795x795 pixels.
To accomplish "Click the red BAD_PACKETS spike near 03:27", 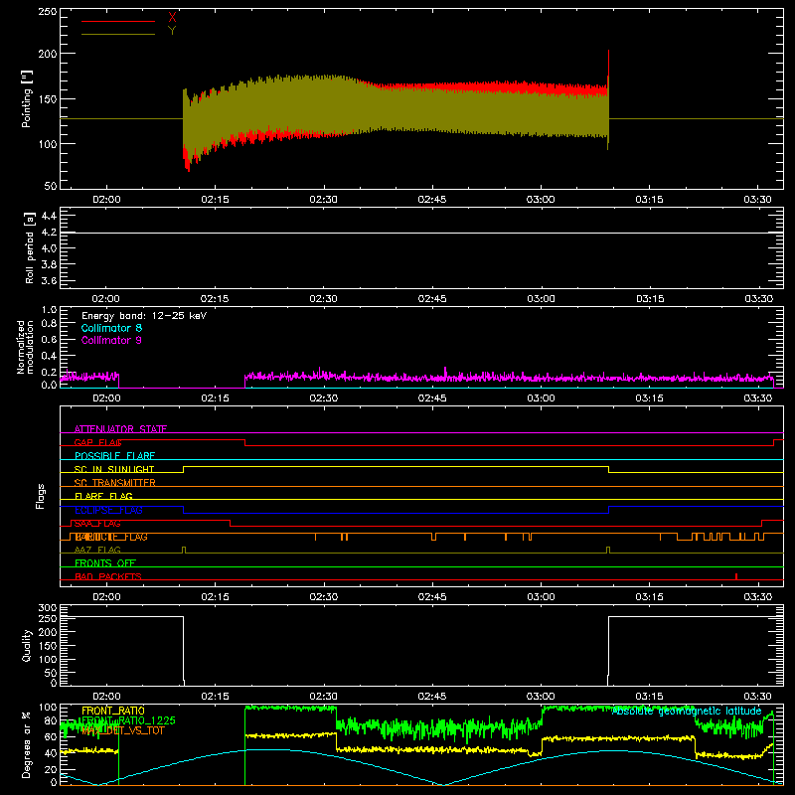I will click(736, 577).
